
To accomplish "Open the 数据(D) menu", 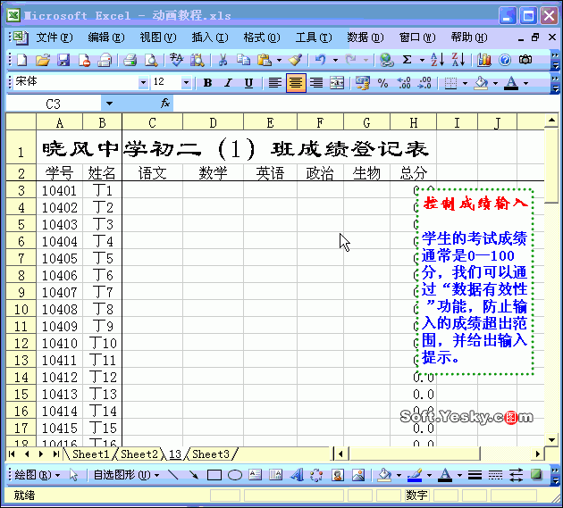I will click(x=366, y=37).
